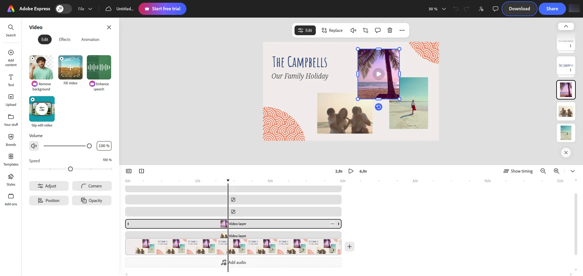583x276 pixels.
Task: Click the Adobe Express logo
Action: [11, 9]
